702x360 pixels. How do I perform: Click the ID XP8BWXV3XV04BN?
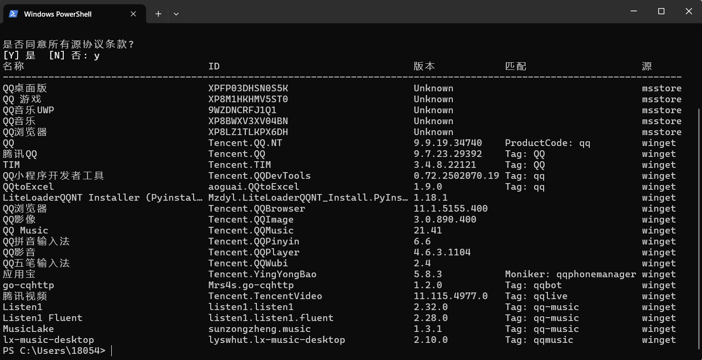[248, 121]
